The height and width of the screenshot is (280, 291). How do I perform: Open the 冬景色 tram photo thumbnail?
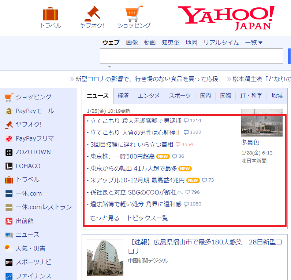[x=262, y=123]
